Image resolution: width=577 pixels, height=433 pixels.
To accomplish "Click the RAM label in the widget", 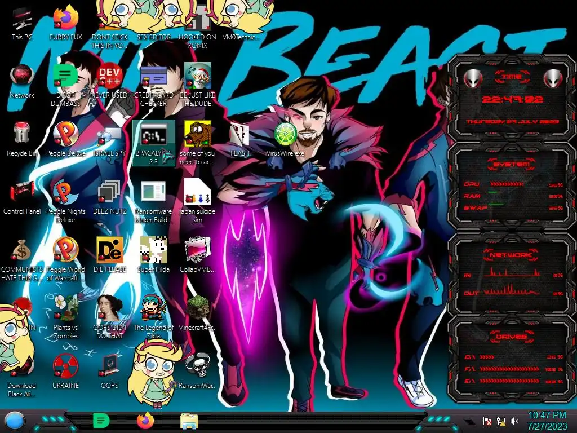I will pyautogui.click(x=472, y=196).
